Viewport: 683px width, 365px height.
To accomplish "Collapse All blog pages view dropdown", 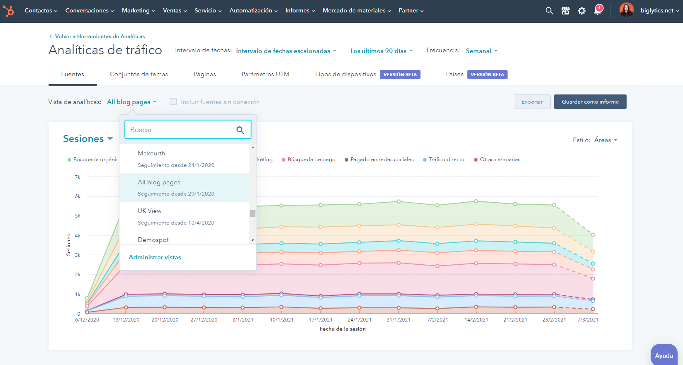I will tap(132, 102).
